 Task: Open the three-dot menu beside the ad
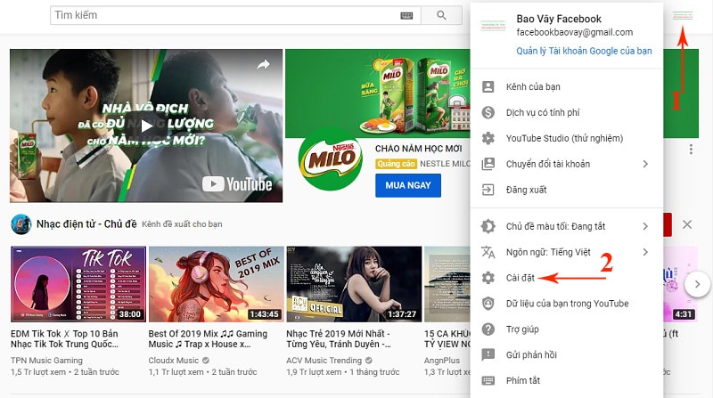pyautogui.click(x=691, y=149)
